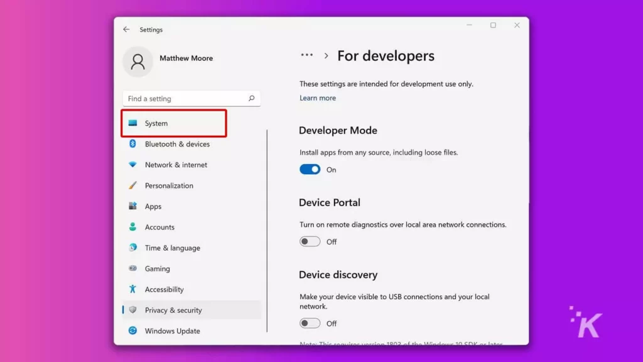Click the Accounts person icon
Viewport: 643px width, 362px height.
[132, 227]
